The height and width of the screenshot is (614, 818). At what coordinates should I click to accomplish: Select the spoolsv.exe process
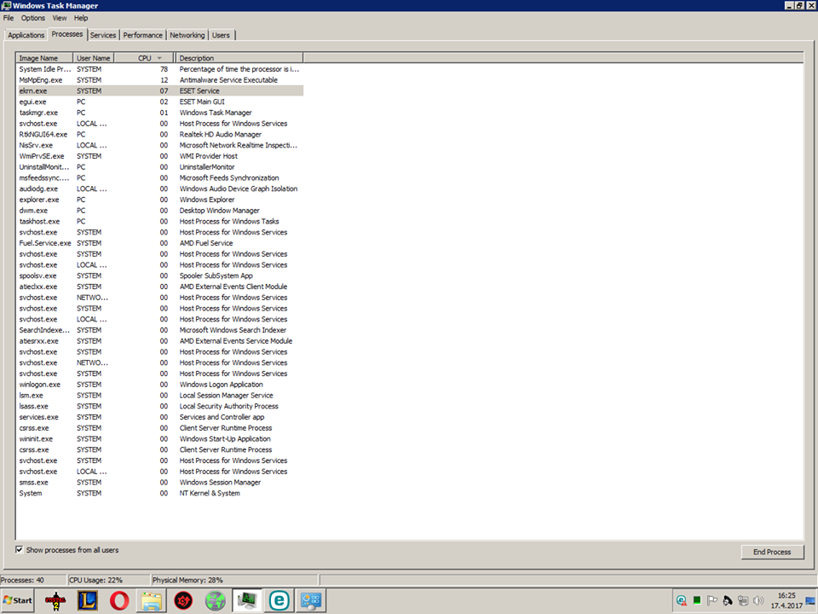pos(159,275)
